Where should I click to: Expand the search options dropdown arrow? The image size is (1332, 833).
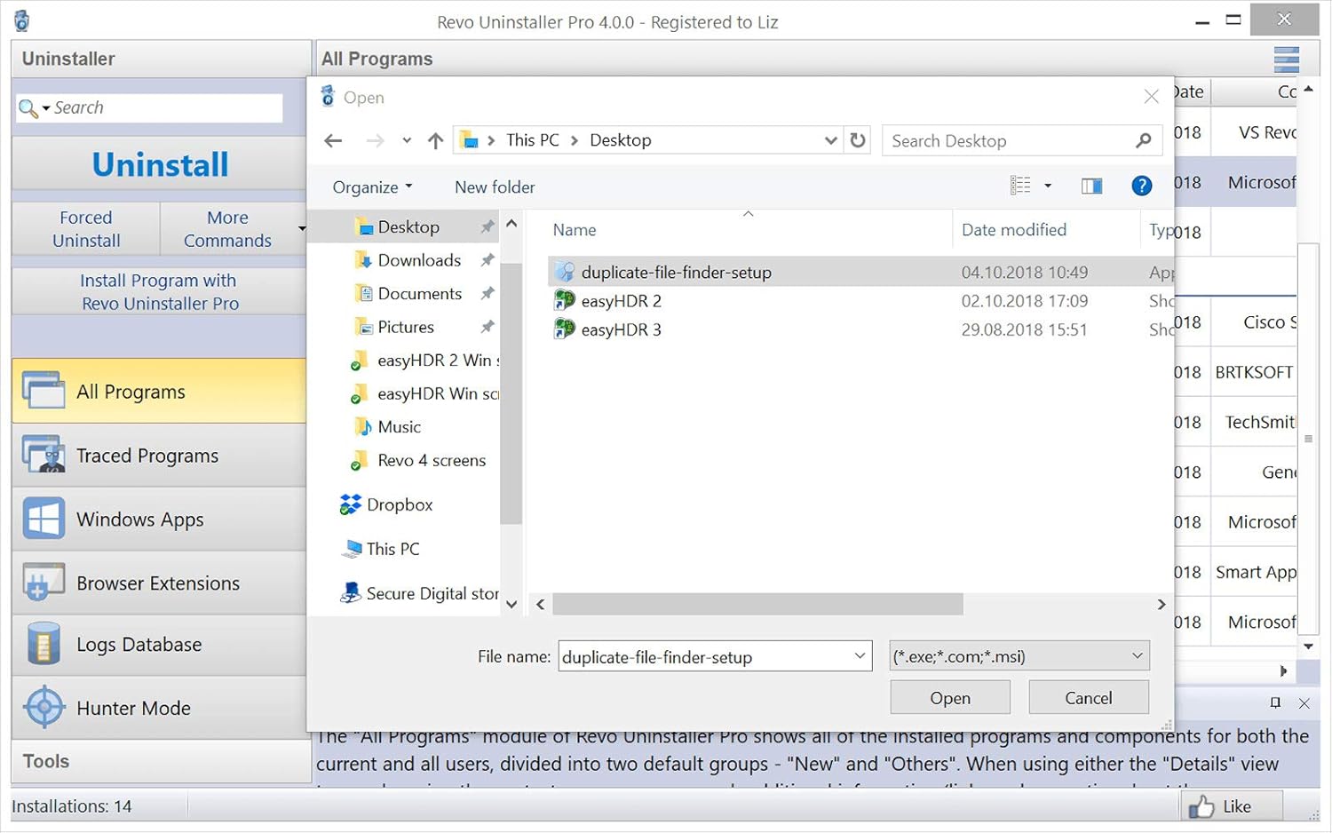pyautogui.click(x=46, y=108)
